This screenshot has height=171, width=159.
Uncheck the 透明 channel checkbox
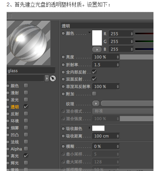click(26, 107)
